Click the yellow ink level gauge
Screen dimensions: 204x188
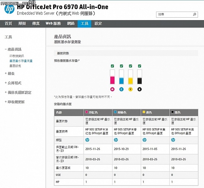[131, 77]
